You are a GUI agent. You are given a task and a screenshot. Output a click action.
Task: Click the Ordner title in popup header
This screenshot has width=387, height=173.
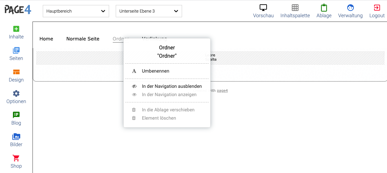click(167, 48)
